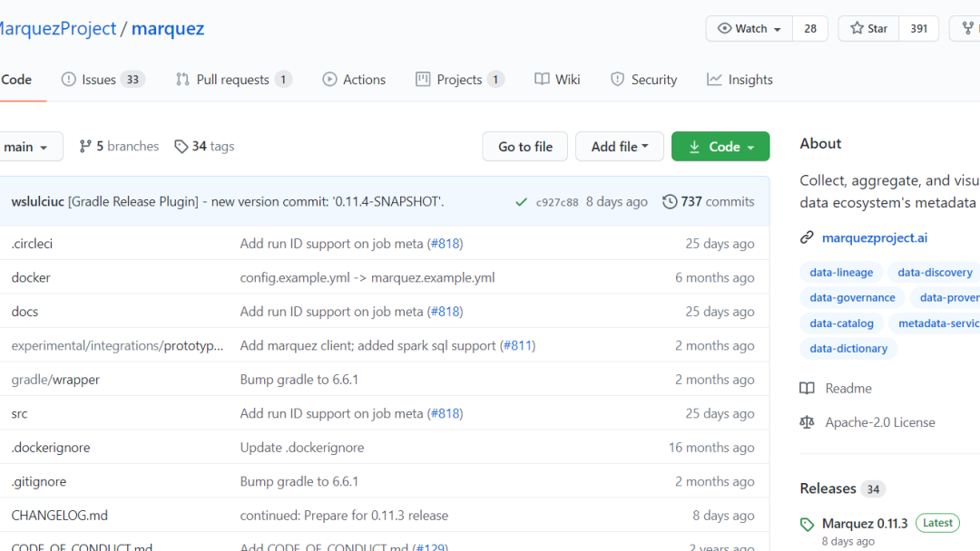Open the docs folder

point(24,312)
